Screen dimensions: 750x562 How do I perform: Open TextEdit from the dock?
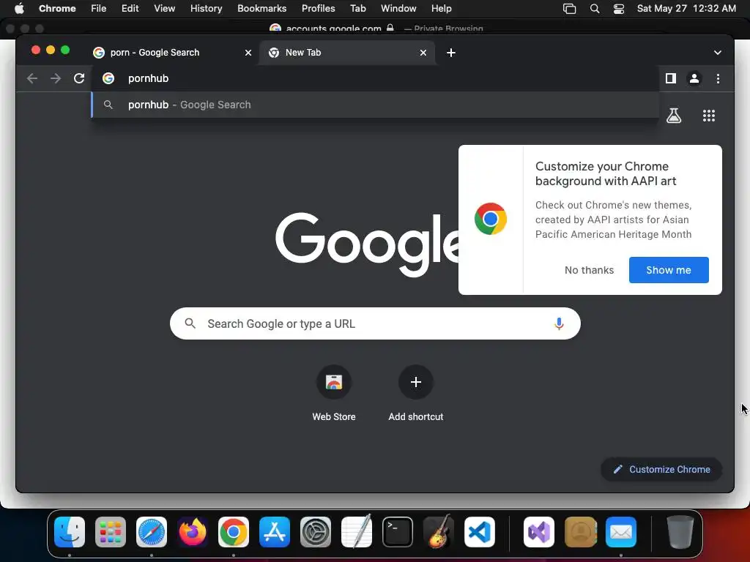pos(357,532)
